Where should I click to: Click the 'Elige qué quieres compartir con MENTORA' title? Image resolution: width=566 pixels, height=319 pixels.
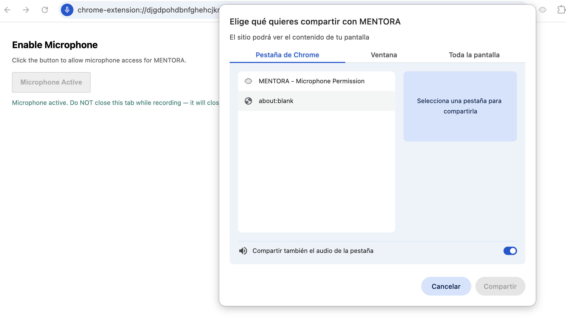coord(315,22)
